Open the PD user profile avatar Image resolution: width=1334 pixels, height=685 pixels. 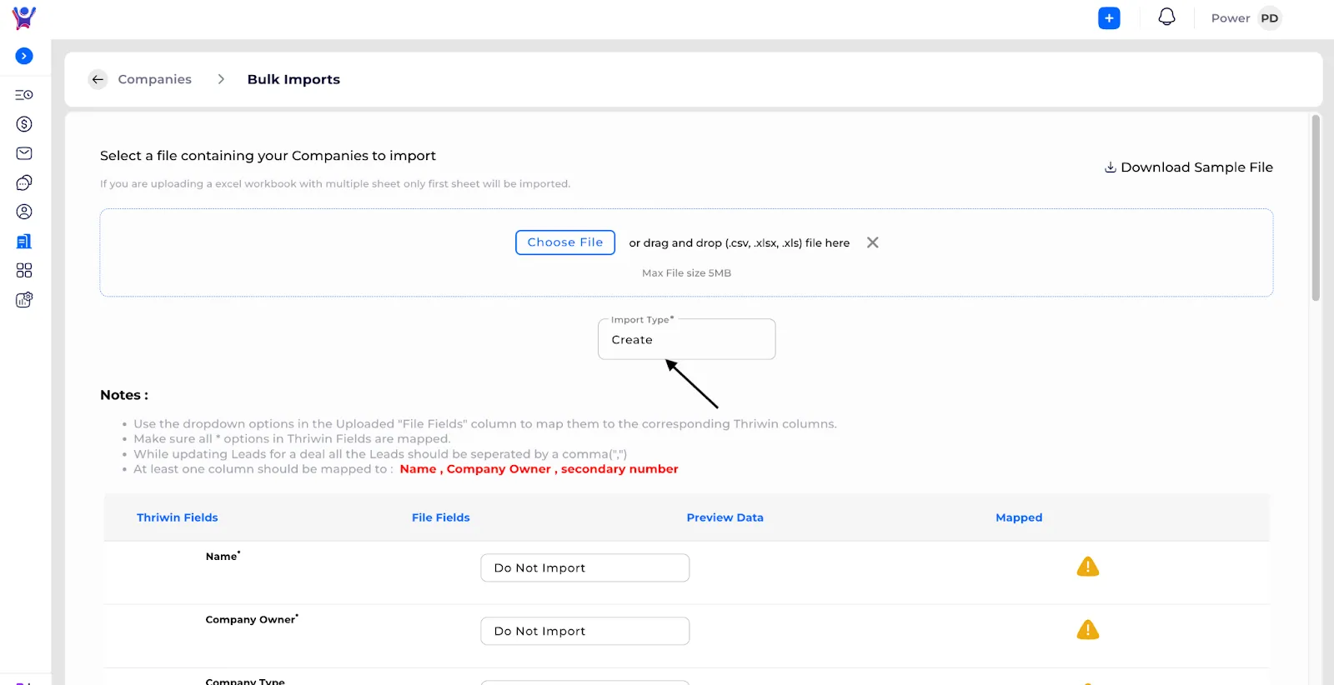(x=1269, y=18)
